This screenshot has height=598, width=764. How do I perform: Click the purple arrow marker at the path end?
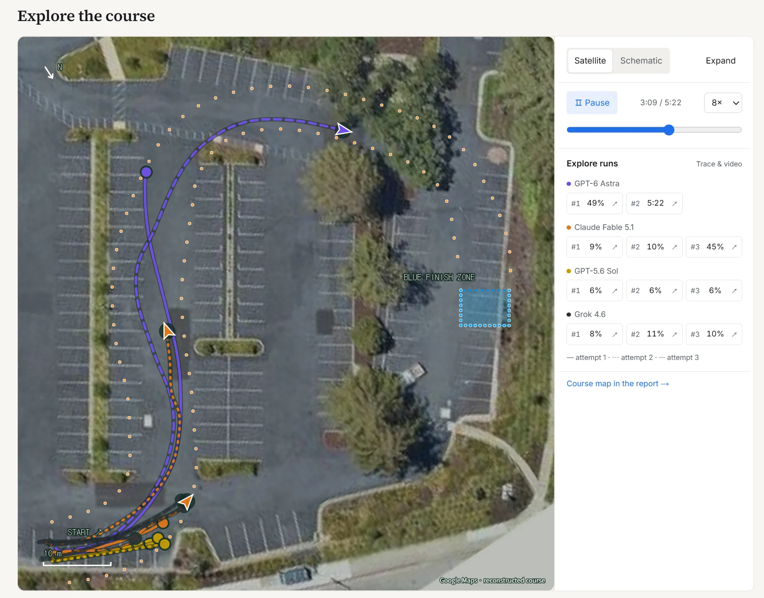344,130
